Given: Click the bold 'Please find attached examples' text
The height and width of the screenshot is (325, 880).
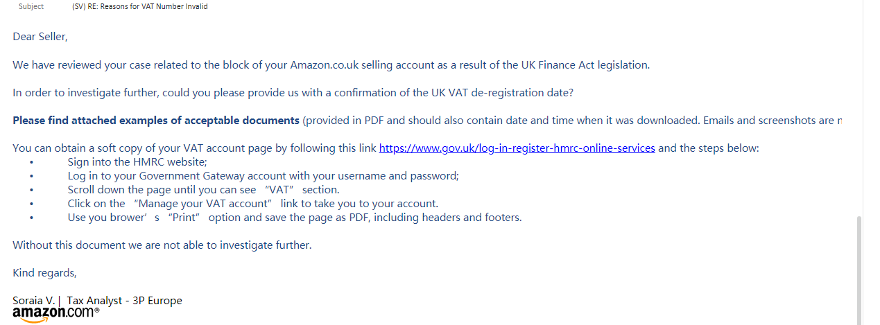Looking at the screenshot, I should 156,121.
